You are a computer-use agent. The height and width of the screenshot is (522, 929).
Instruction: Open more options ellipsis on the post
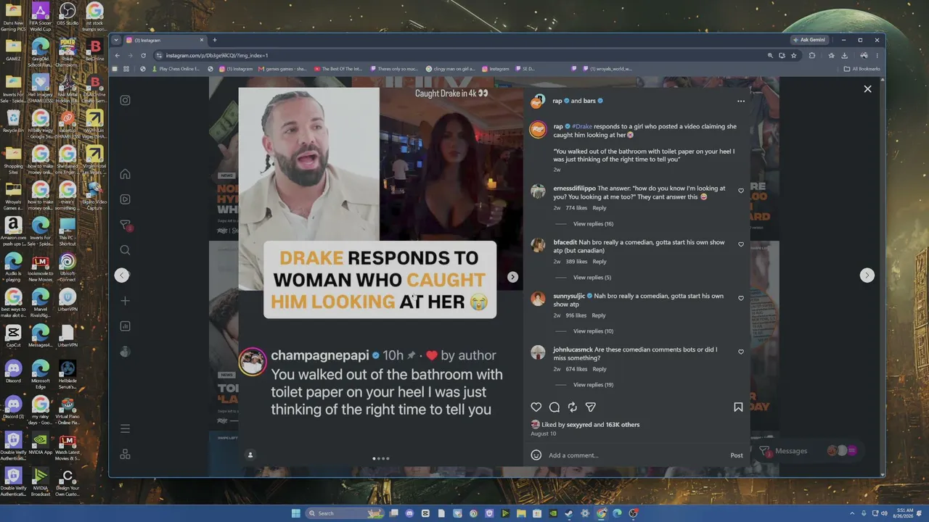(x=740, y=101)
